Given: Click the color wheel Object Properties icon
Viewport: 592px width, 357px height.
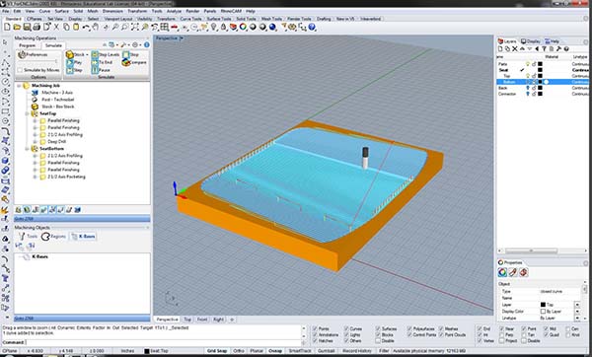Looking at the screenshot, I should pos(243,28).
